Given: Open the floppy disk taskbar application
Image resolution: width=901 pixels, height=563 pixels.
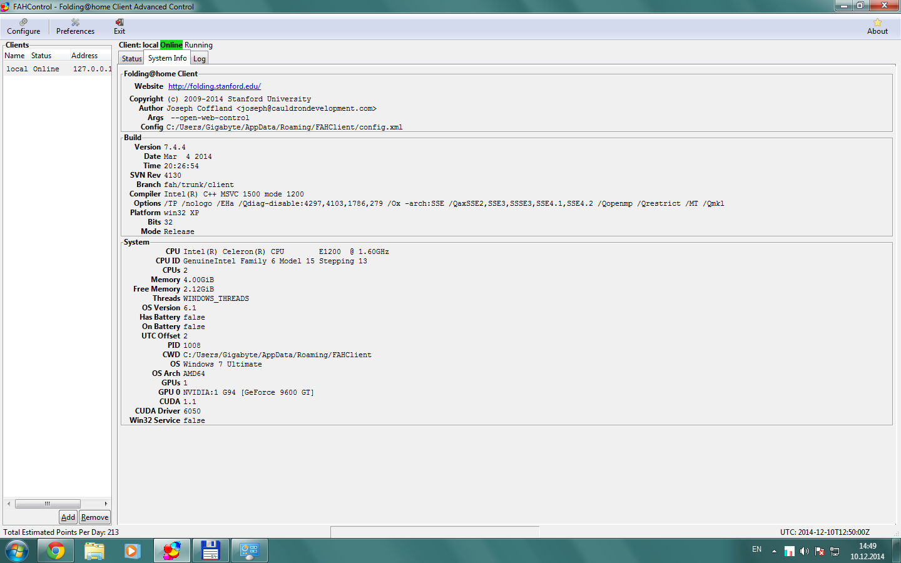Looking at the screenshot, I should [210, 551].
